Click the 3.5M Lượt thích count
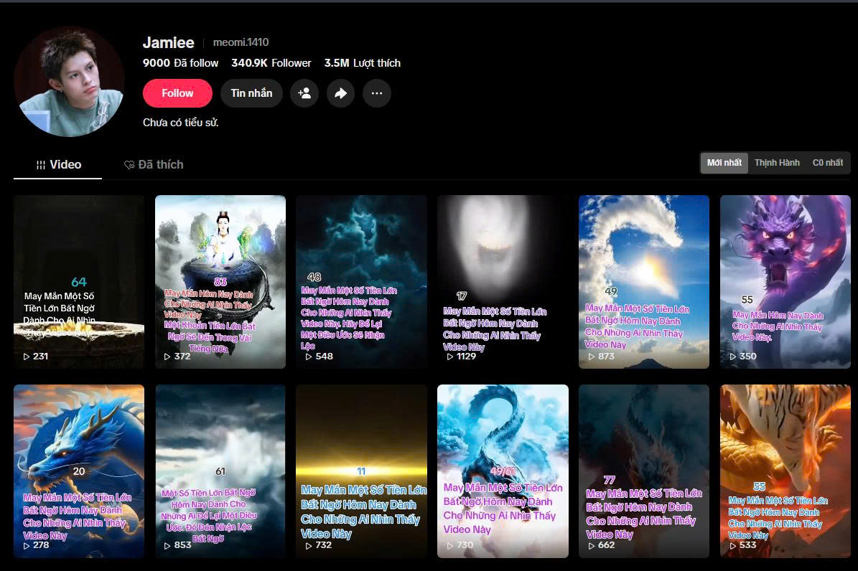This screenshot has width=858, height=571. [363, 63]
